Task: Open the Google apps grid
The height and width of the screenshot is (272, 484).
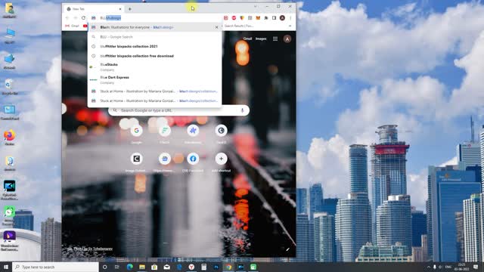Action: [x=275, y=39]
